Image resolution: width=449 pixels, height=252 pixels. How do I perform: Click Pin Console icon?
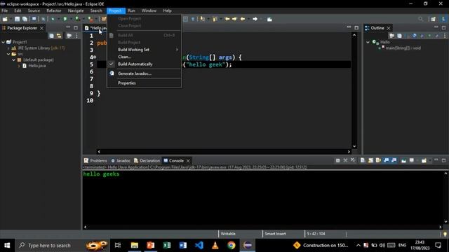[x=404, y=160]
